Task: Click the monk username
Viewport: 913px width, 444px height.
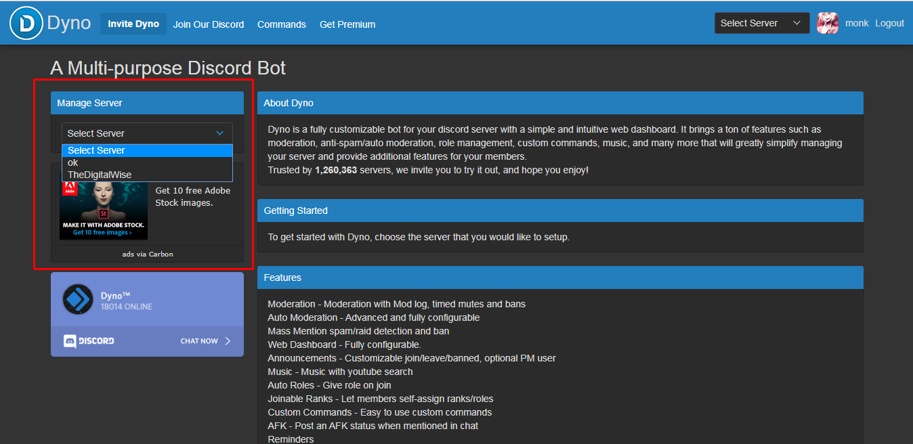Action: point(857,23)
